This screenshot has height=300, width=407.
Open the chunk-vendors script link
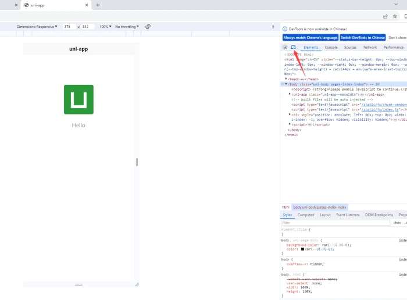click(384, 105)
